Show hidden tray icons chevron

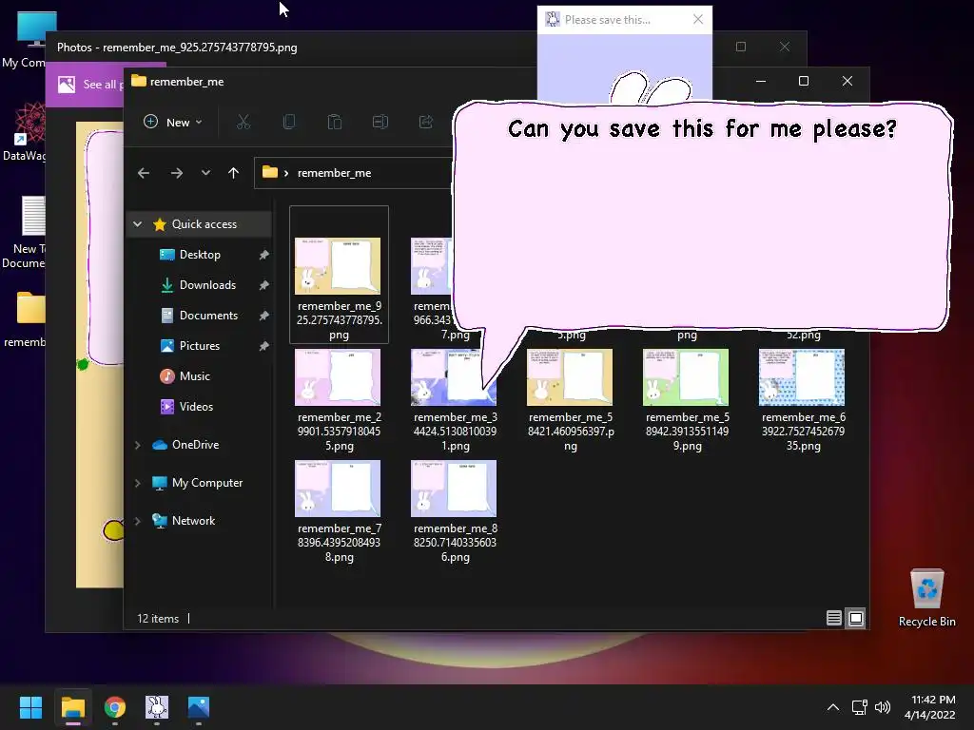click(x=833, y=707)
